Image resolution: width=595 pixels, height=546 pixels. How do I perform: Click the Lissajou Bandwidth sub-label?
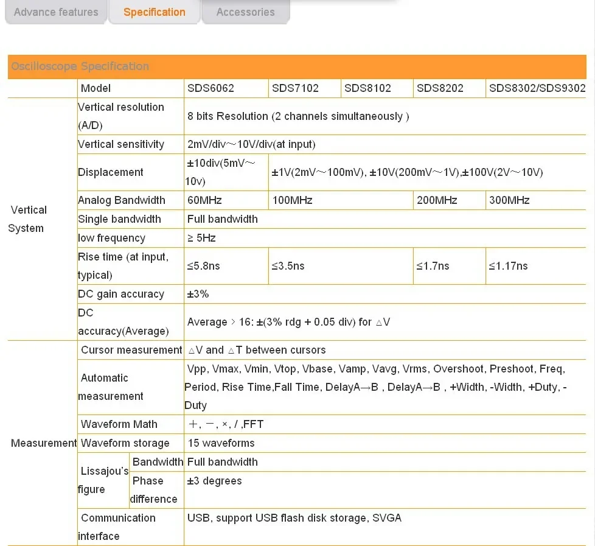pos(158,462)
